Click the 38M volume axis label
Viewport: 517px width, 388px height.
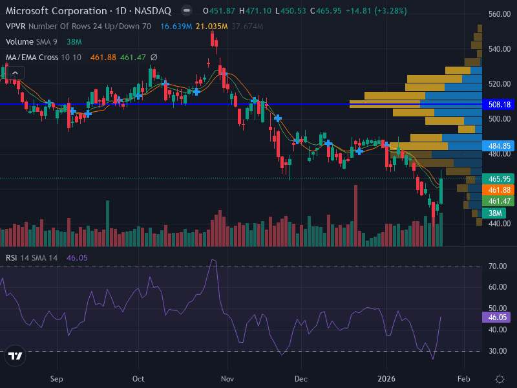coord(494,213)
